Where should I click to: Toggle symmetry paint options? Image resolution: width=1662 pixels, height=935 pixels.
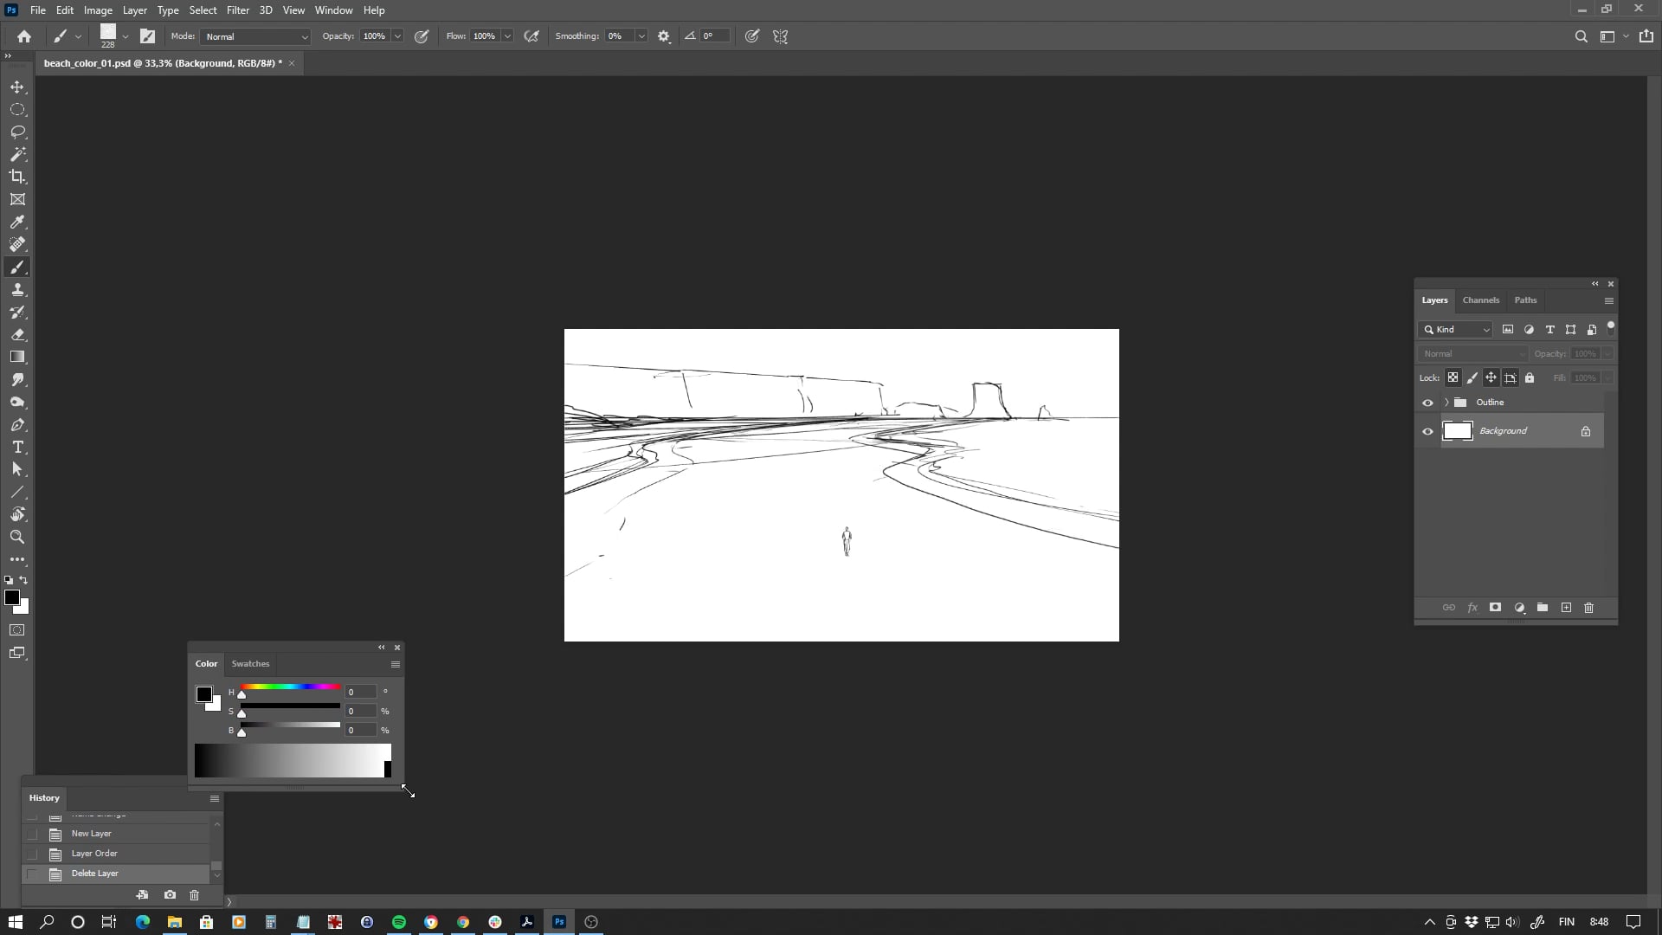(780, 36)
